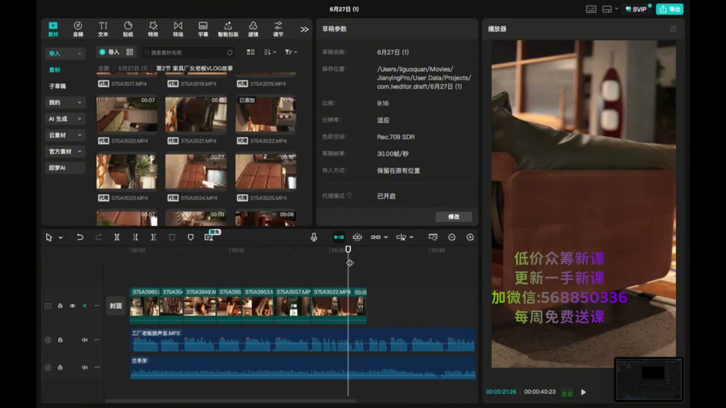Click the timeline zoom out minus icon
726x408 pixels.
[x=451, y=237]
